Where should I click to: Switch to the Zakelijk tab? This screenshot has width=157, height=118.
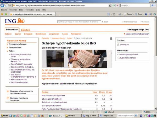click(x=25, y=30)
